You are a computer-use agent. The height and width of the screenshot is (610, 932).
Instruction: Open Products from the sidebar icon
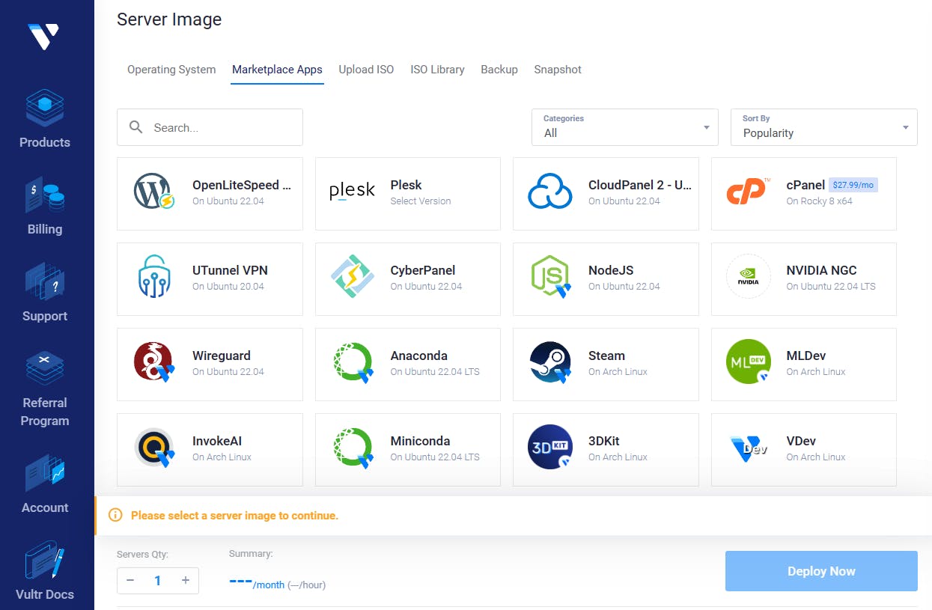point(45,109)
